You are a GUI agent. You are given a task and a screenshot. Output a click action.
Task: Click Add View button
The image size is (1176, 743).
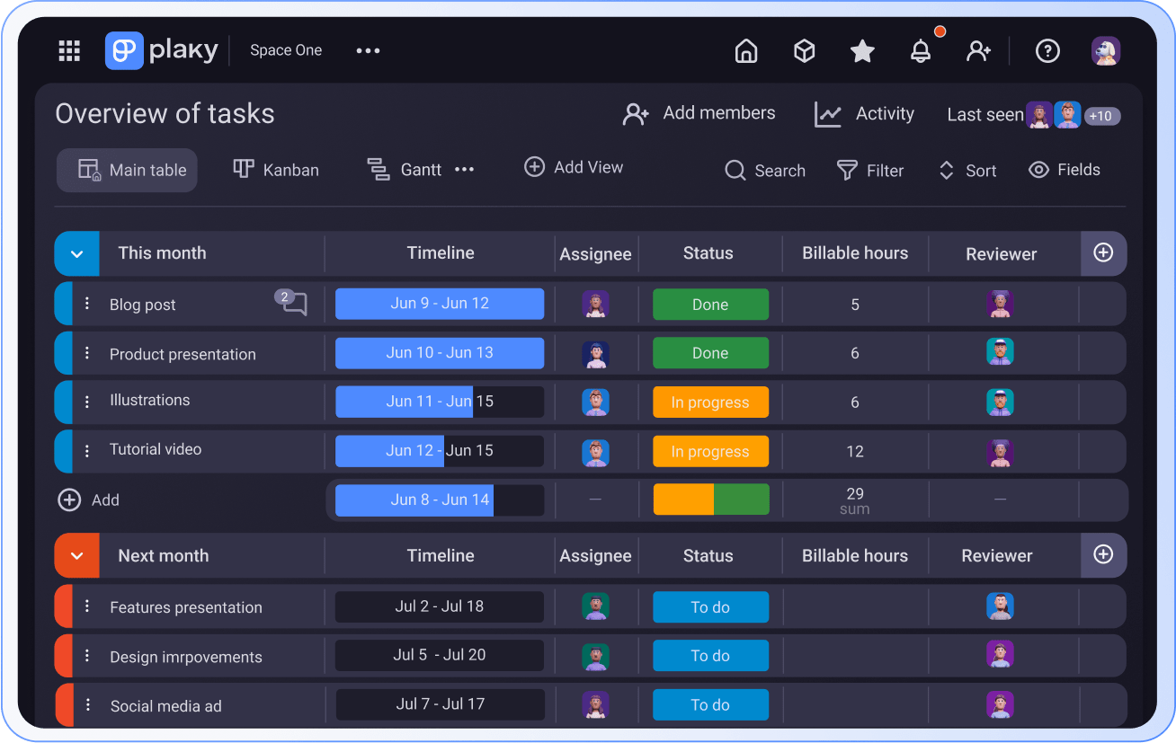click(574, 167)
